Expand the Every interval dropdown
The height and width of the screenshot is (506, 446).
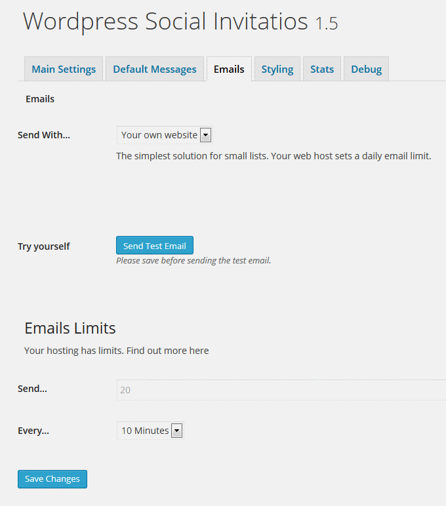(150, 431)
